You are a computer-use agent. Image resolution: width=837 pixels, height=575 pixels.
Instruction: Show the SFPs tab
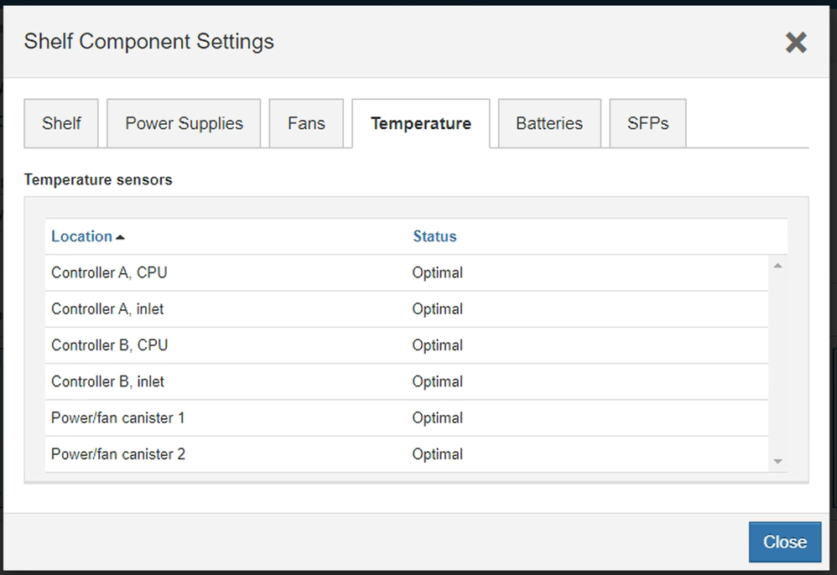pyautogui.click(x=647, y=123)
